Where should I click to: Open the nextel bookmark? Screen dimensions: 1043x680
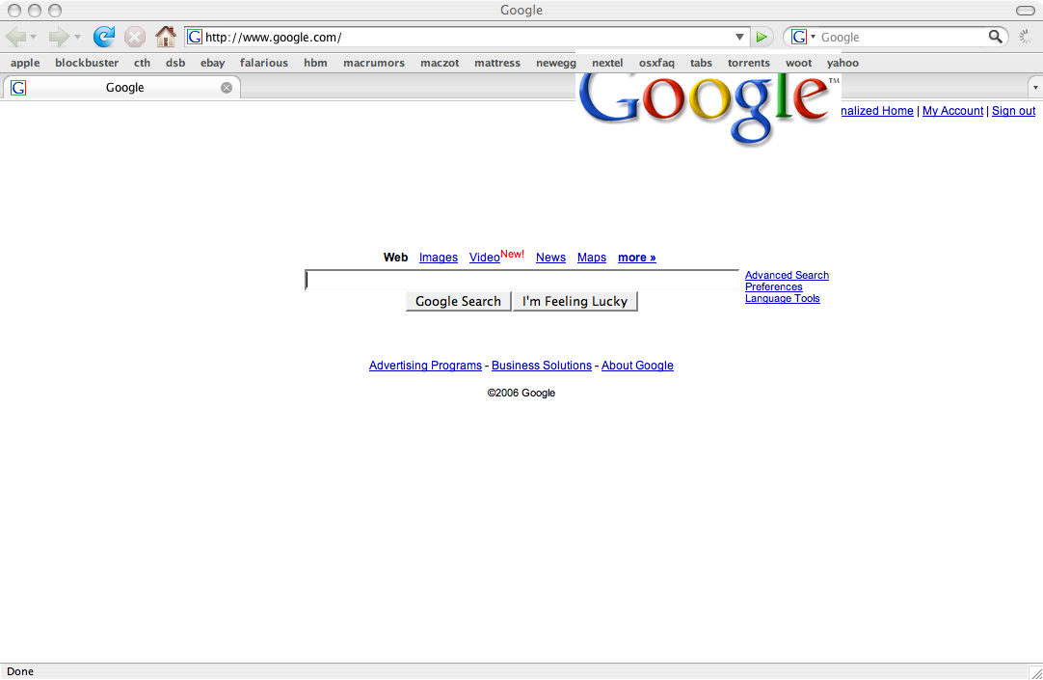(607, 63)
